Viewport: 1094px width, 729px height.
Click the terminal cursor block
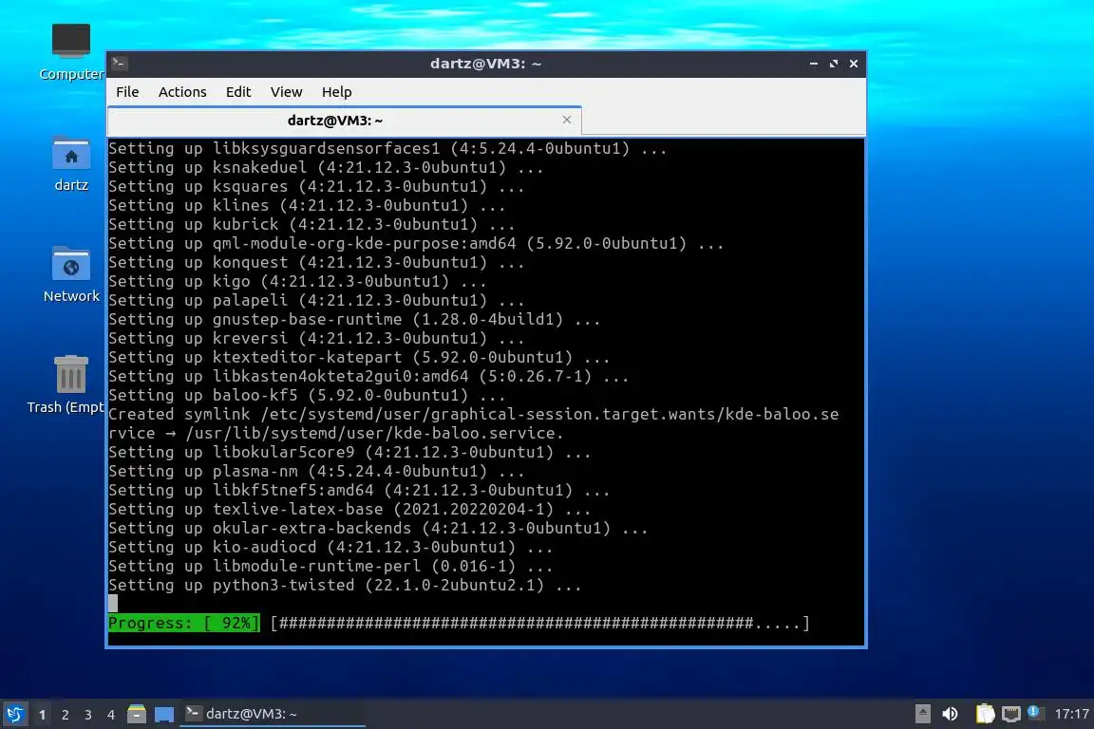(113, 604)
